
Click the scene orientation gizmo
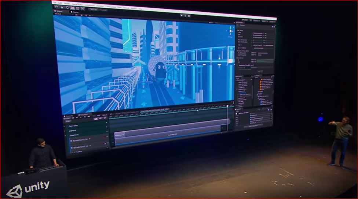coord(231,31)
